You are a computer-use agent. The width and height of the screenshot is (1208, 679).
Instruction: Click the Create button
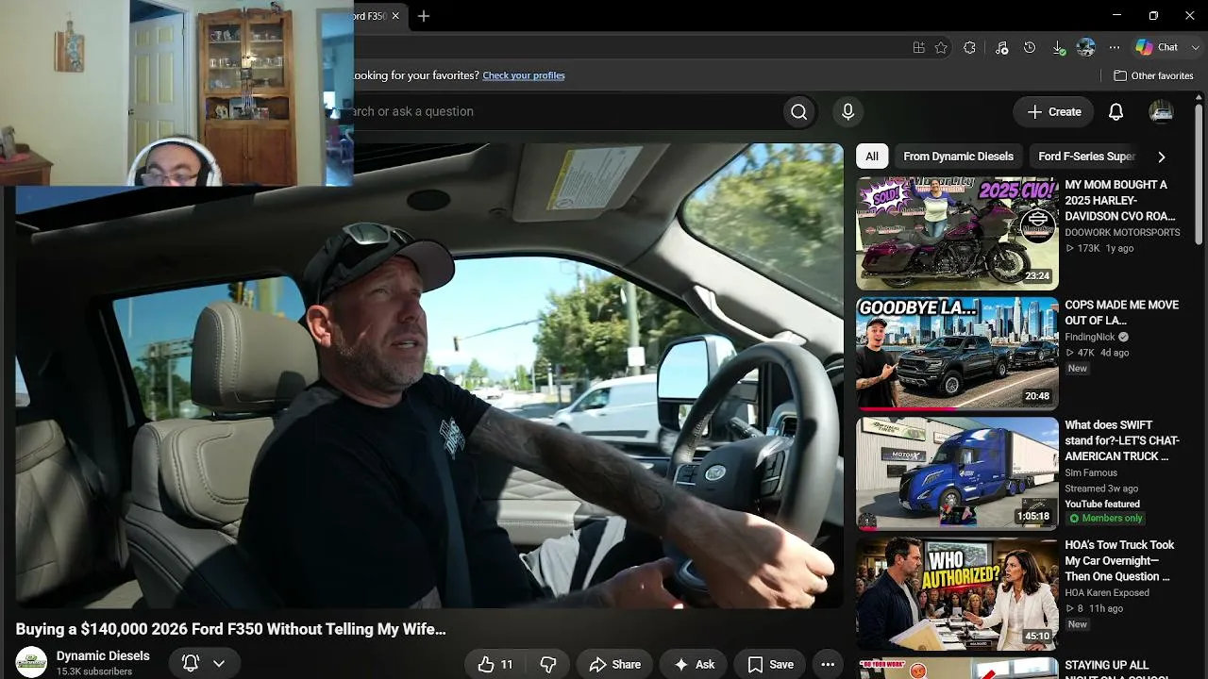pyautogui.click(x=1053, y=112)
